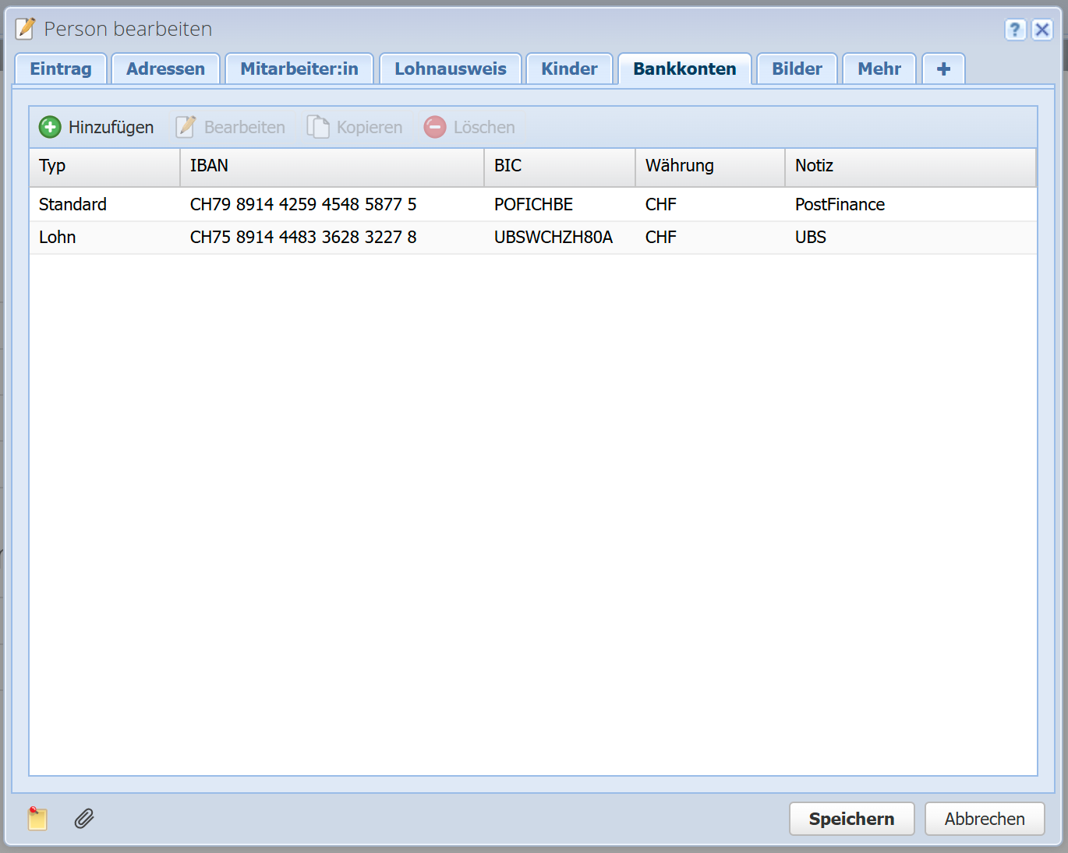Sort accounts by the Typ column header

tap(104, 166)
